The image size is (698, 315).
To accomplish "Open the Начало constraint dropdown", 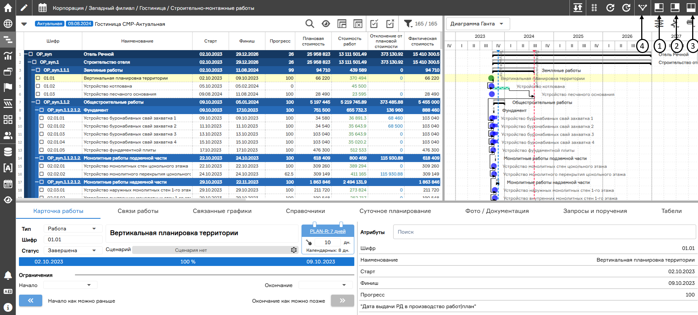I will tap(70, 285).
